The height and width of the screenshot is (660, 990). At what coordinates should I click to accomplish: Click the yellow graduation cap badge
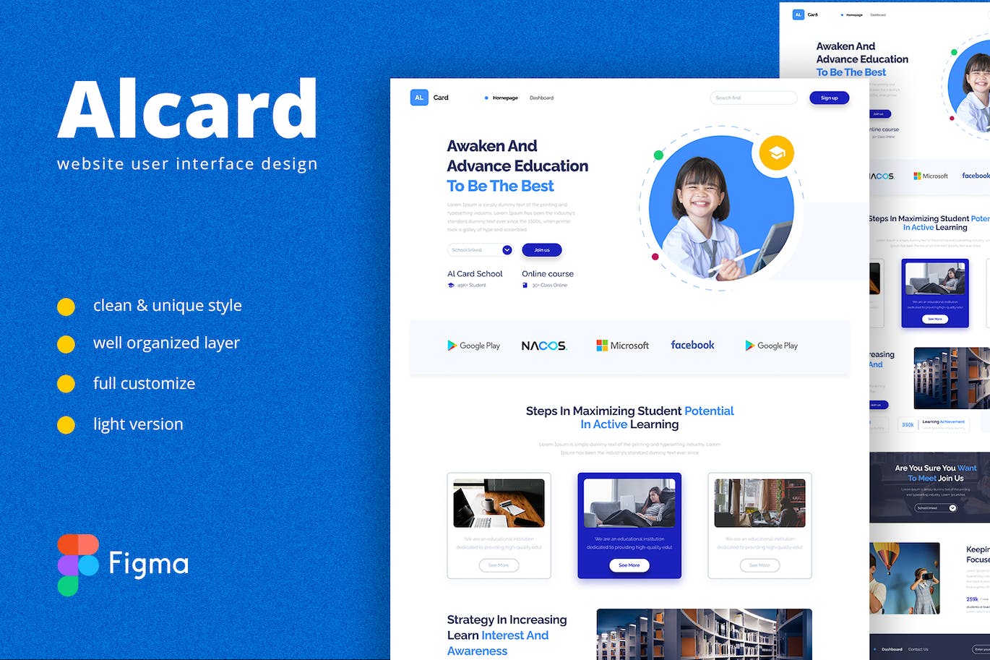[x=777, y=153]
